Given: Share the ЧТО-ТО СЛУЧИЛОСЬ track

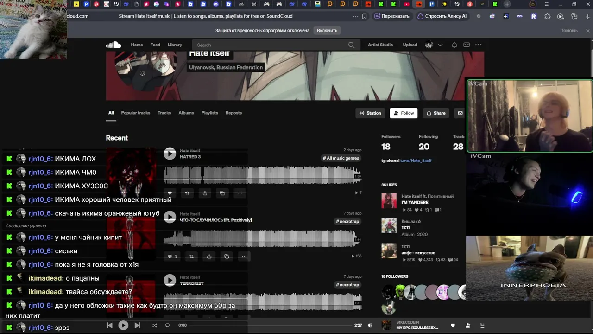Looking at the screenshot, I should point(209,257).
